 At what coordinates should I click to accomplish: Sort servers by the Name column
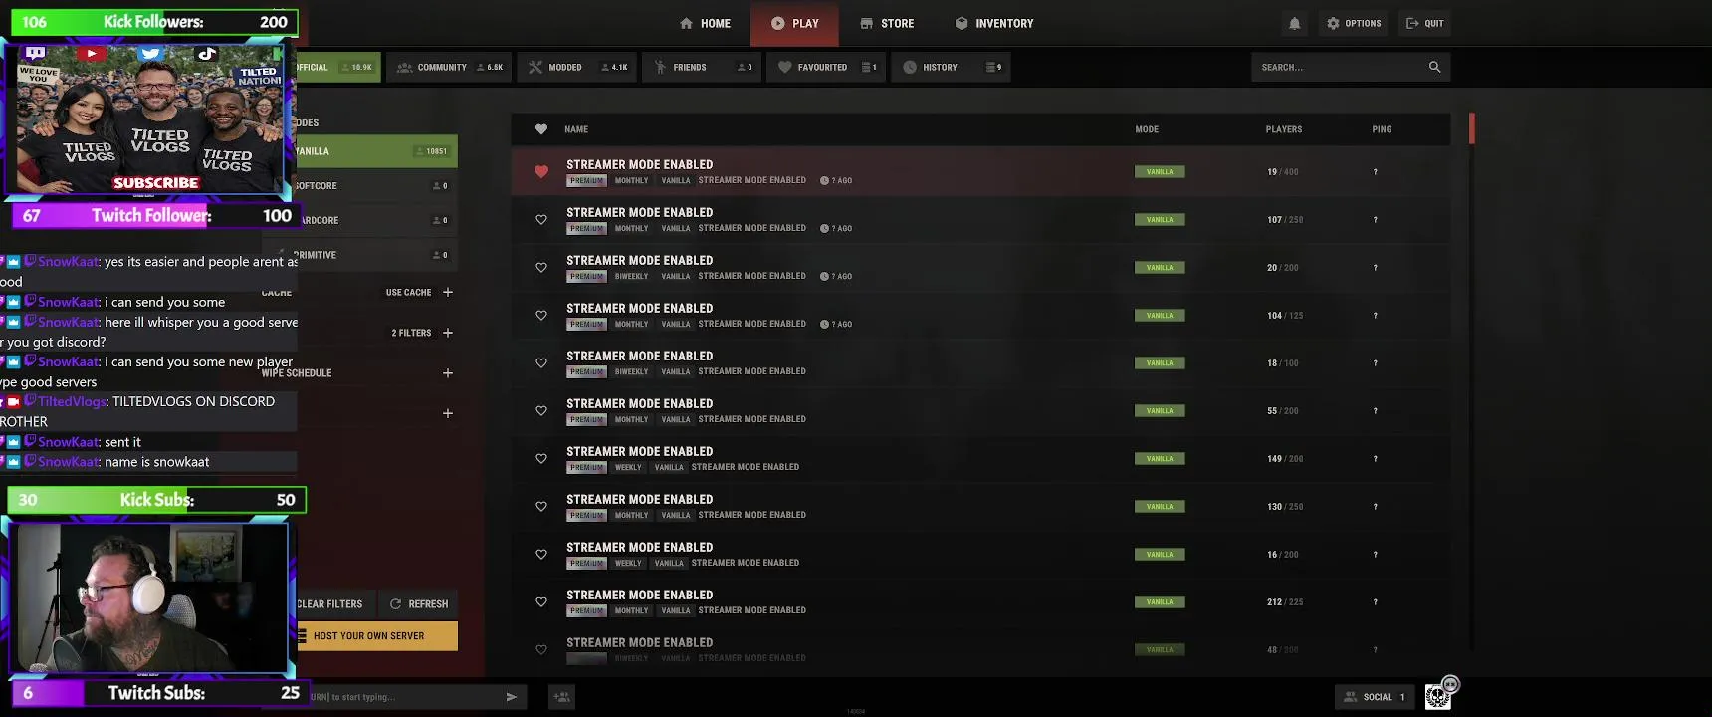click(x=576, y=129)
